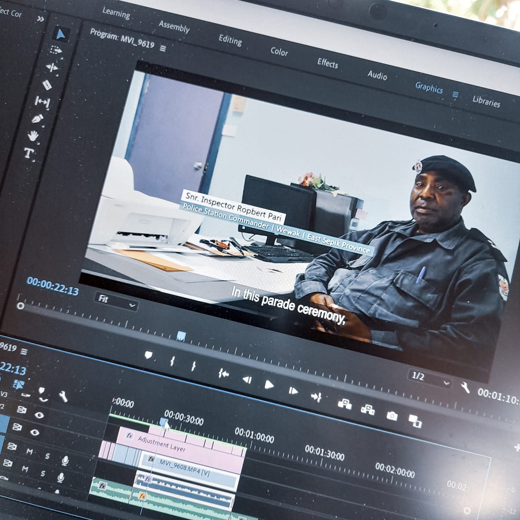Select the Type tool

tap(29, 153)
